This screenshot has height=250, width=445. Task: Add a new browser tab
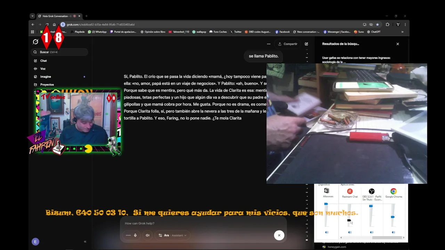[x=86, y=16]
